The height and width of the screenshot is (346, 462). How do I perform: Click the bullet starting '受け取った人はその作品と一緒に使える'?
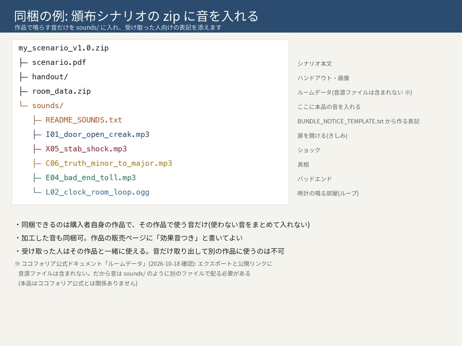pos(150,251)
